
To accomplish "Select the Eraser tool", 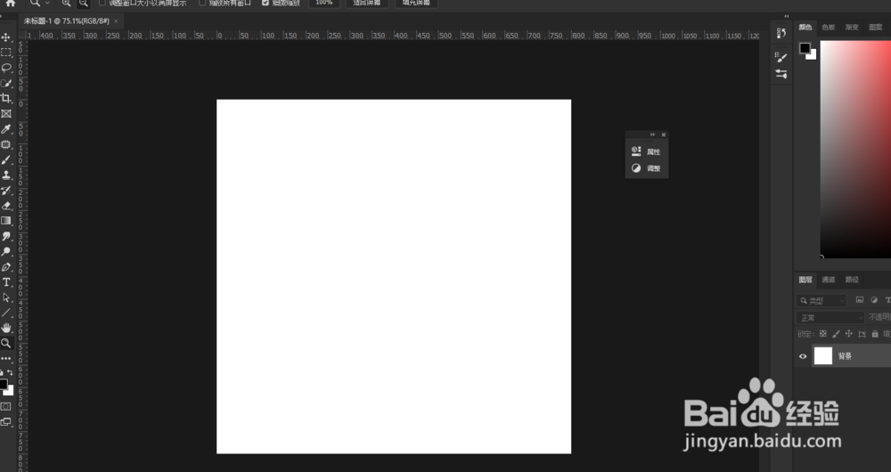I will coord(6,206).
